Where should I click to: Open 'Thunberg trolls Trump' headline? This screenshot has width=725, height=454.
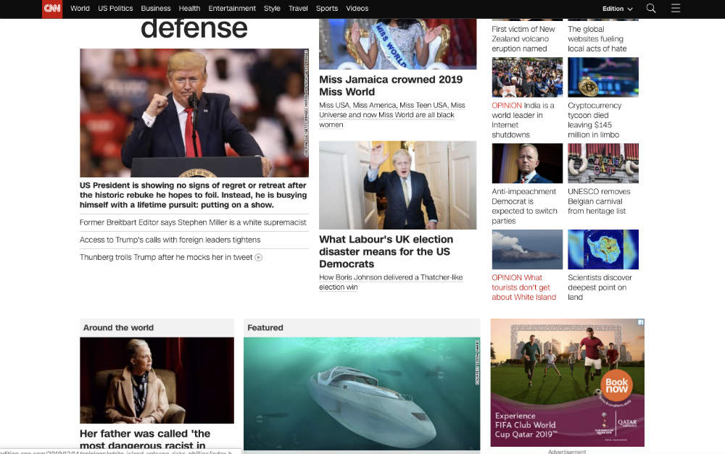point(166,258)
